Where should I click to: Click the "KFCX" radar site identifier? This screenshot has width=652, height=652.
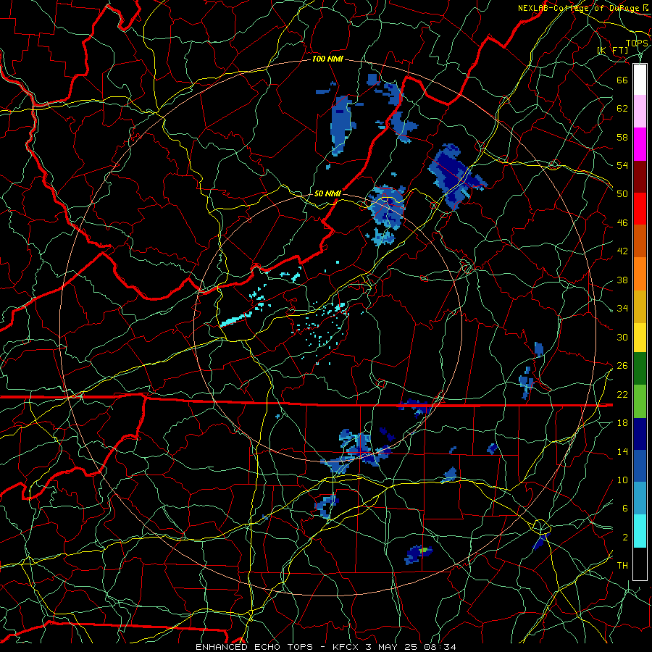[345, 647]
